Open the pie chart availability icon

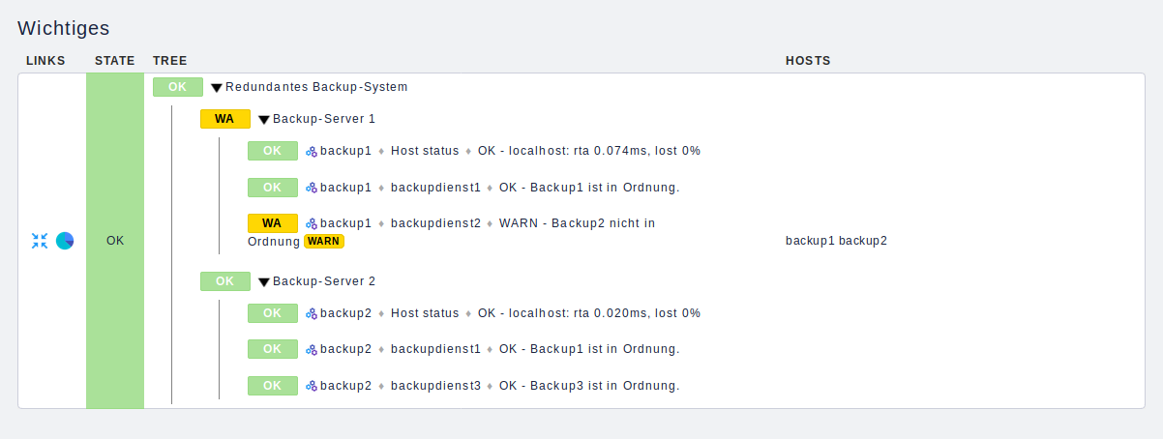pos(65,241)
